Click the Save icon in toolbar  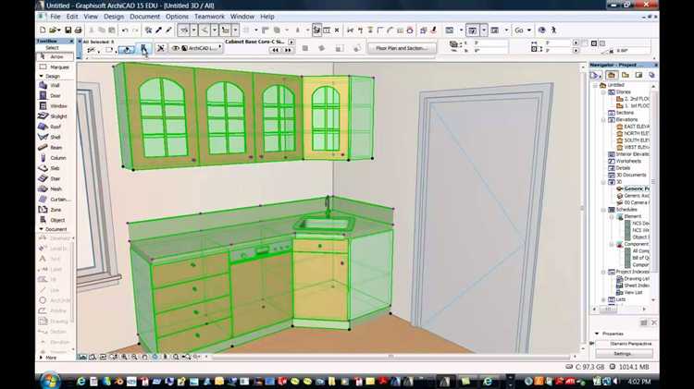coord(68,30)
